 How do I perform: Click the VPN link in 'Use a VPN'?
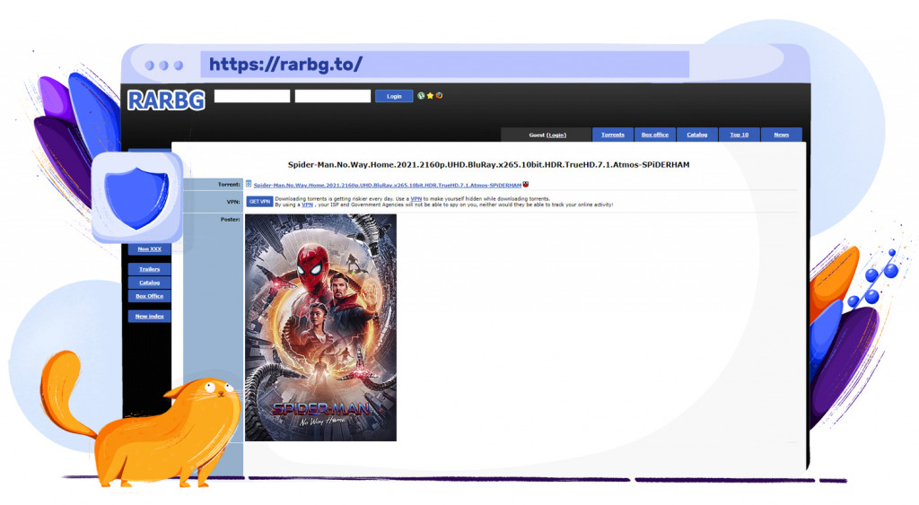[x=416, y=199]
